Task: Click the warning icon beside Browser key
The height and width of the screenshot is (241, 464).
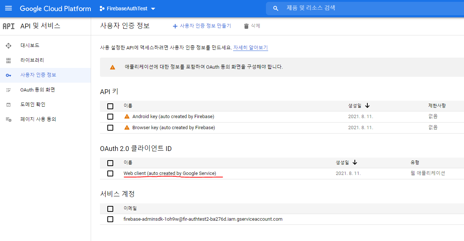Action: 127,128
